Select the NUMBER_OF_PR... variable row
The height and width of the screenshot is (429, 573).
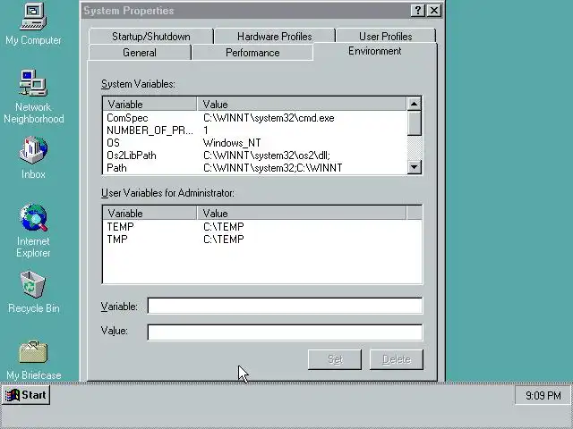click(x=254, y=130)
